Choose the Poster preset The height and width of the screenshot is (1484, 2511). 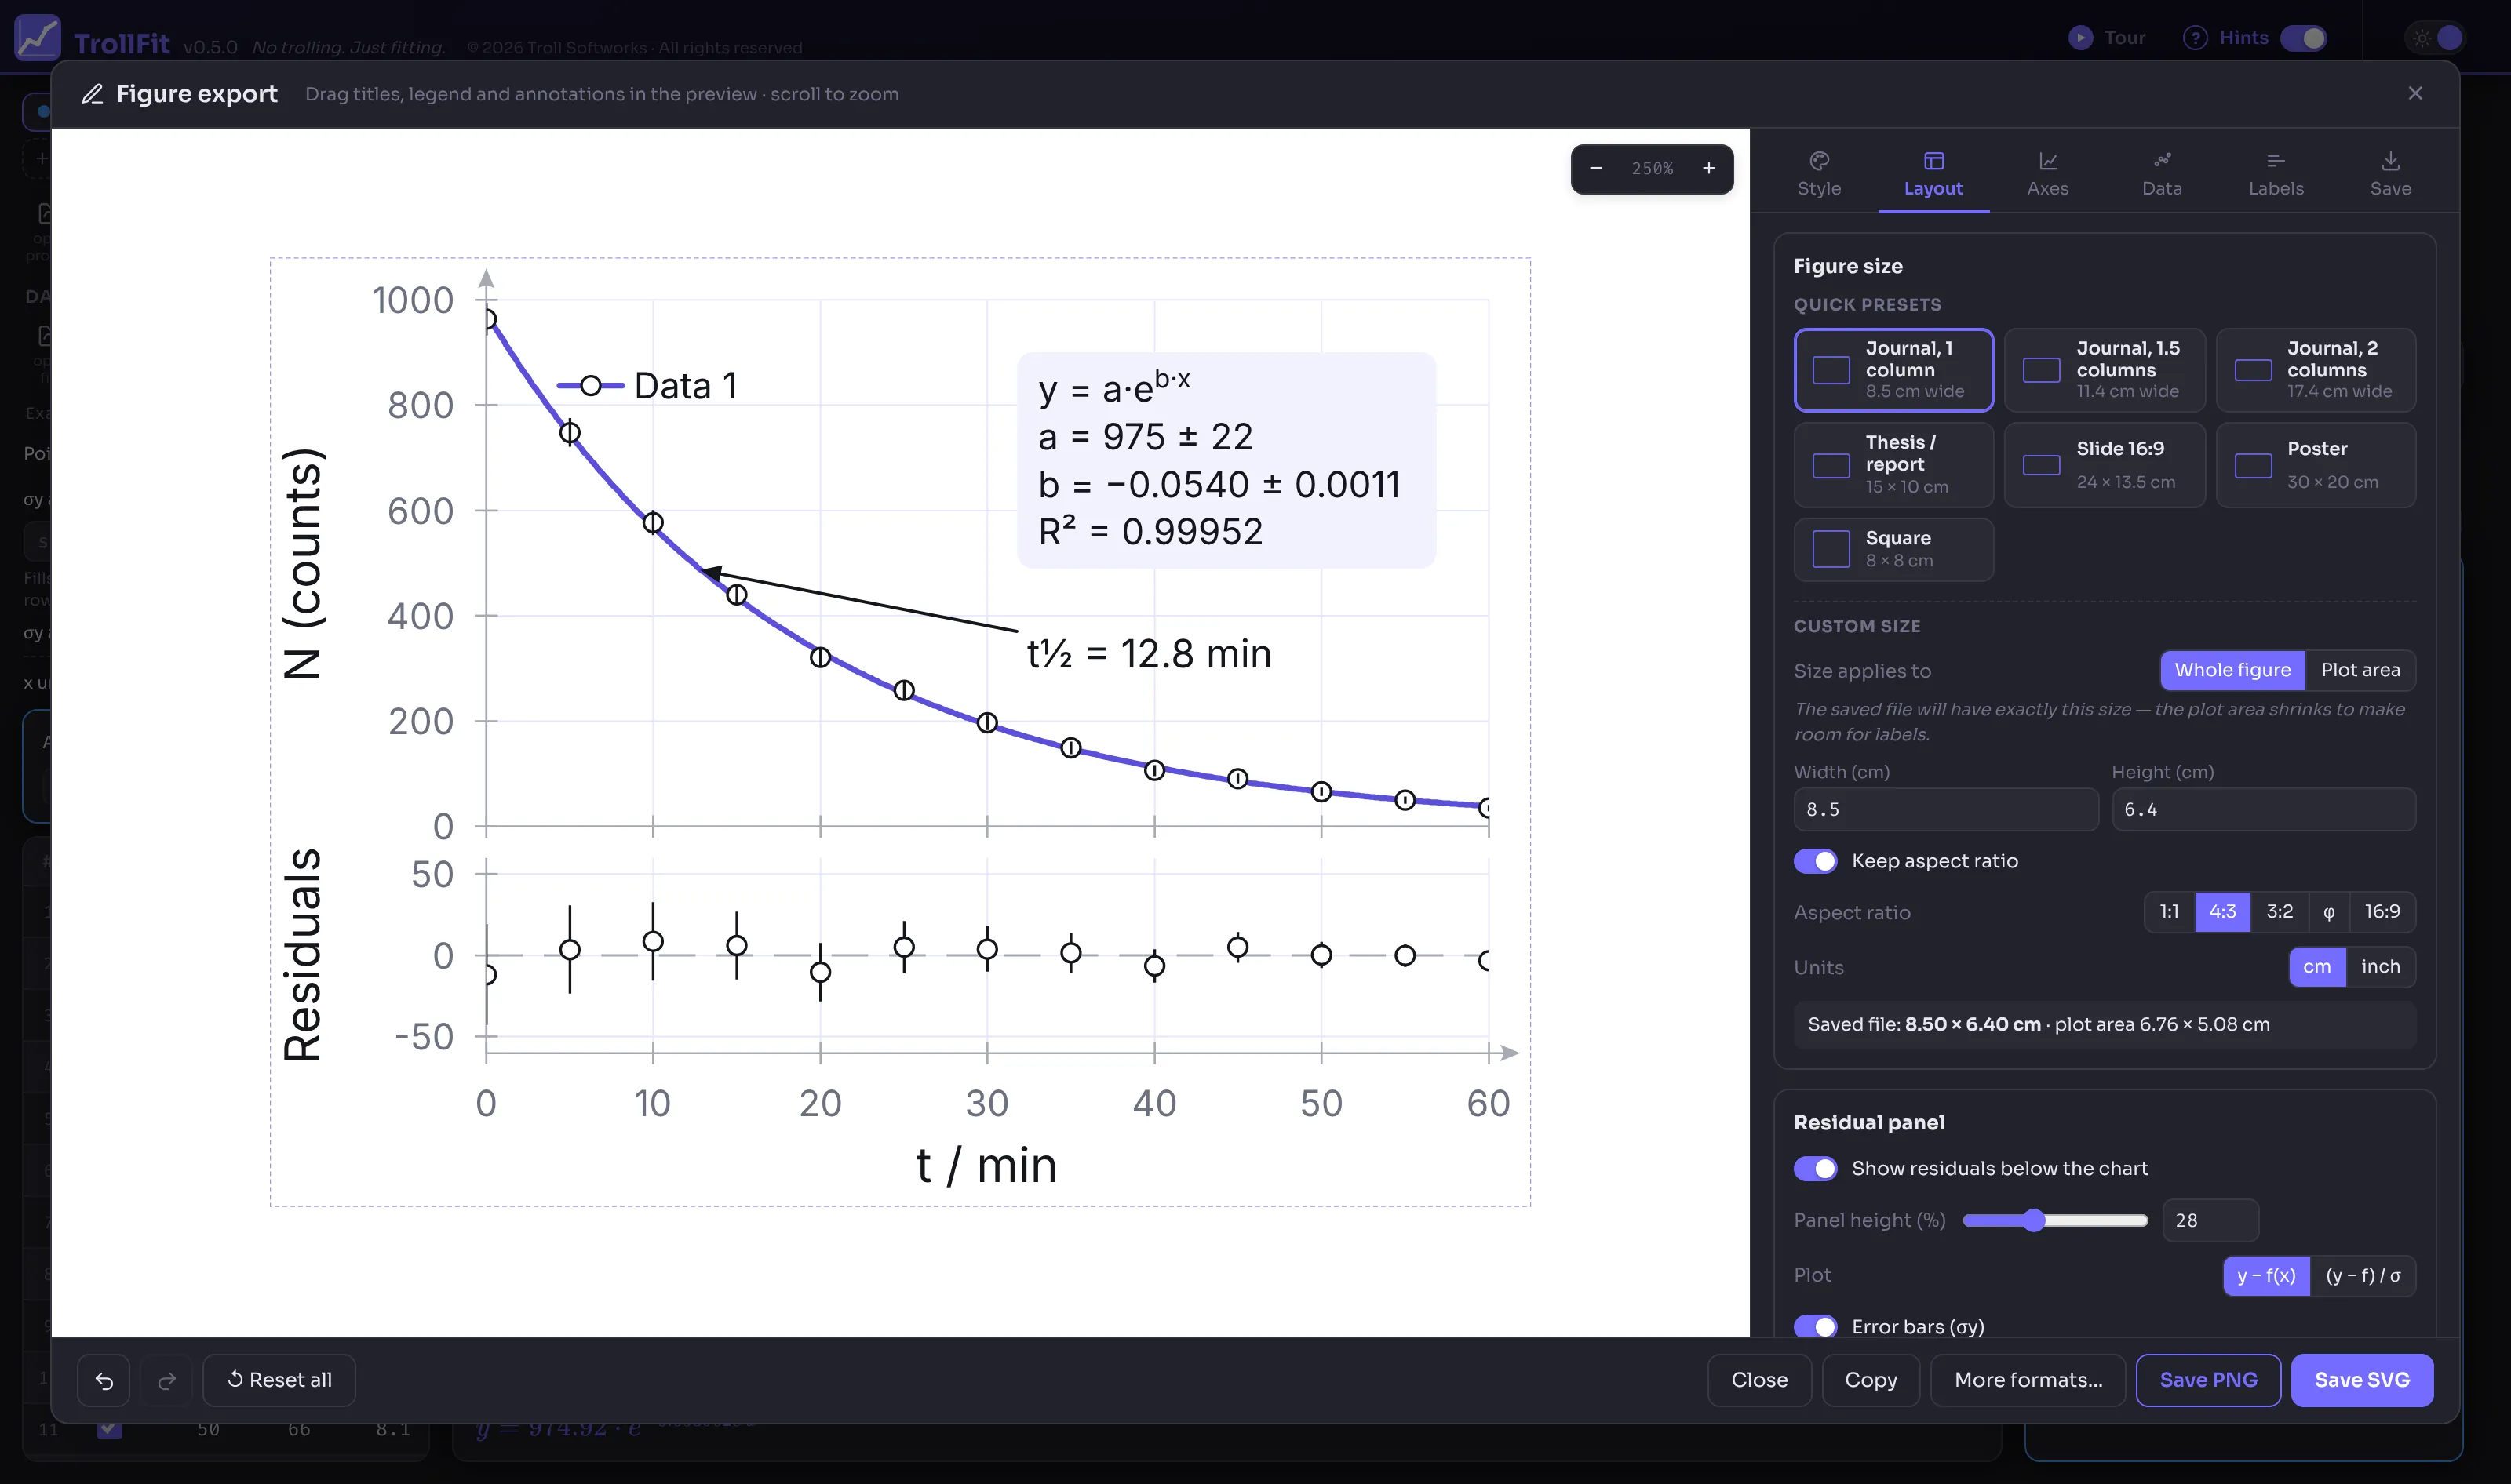coord(2316,465)
